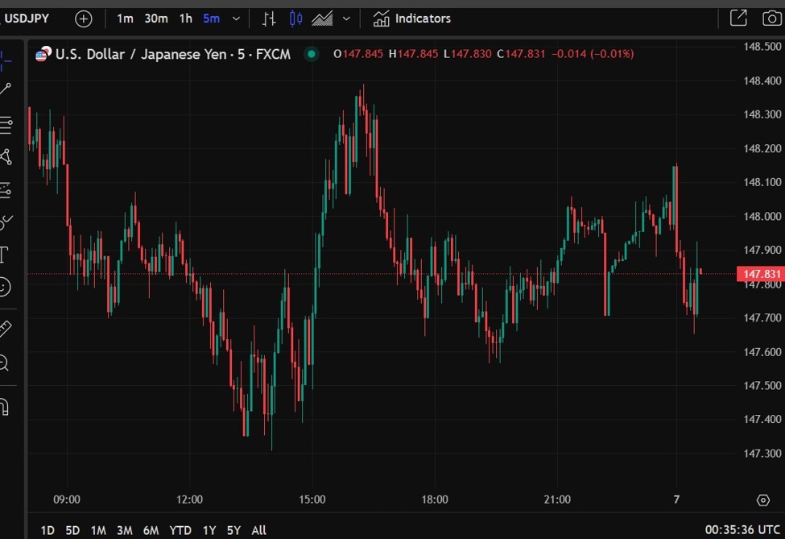The width and height of the screenshot is (785, 539).
Task: Switch chart style to candlesticks
Action: 295,19
